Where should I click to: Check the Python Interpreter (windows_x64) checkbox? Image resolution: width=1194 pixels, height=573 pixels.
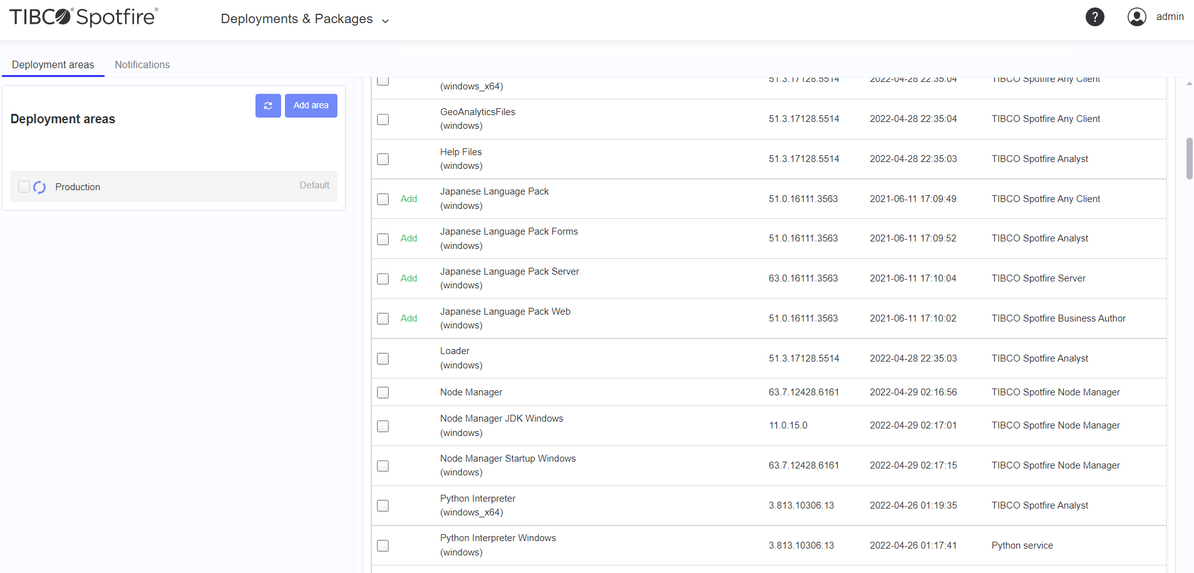click(383, 506)
